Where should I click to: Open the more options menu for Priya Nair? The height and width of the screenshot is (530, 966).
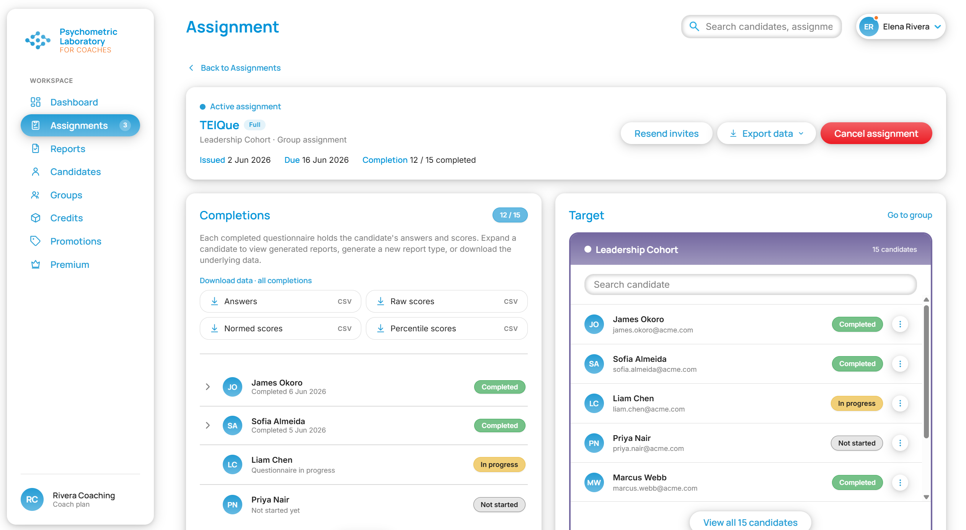(x=900, y=443)
